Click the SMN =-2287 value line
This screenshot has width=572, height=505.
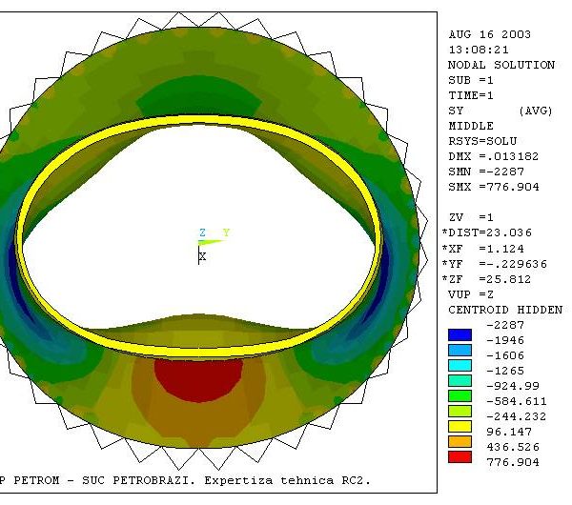486,172
